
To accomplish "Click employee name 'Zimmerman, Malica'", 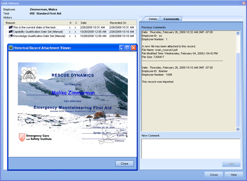I will click(x=43, y=9).
